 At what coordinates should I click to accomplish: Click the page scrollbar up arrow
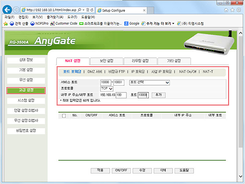point(241,33)
